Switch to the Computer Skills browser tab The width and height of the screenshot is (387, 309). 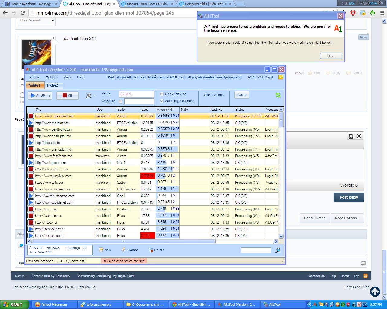(x=206, y=4)
